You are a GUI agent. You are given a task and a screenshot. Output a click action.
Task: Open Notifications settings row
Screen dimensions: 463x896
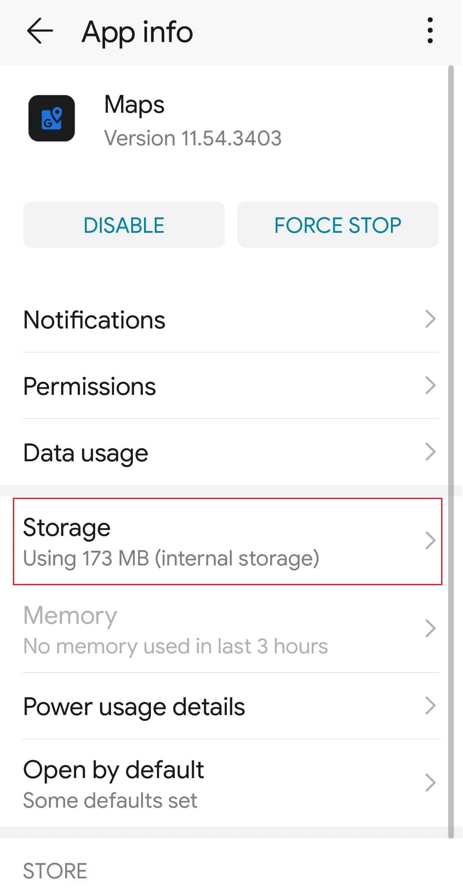231,319
